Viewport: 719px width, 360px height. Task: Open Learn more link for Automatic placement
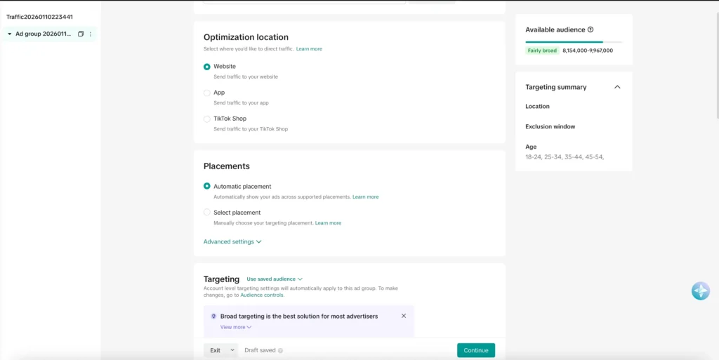[x=365, y=197]
